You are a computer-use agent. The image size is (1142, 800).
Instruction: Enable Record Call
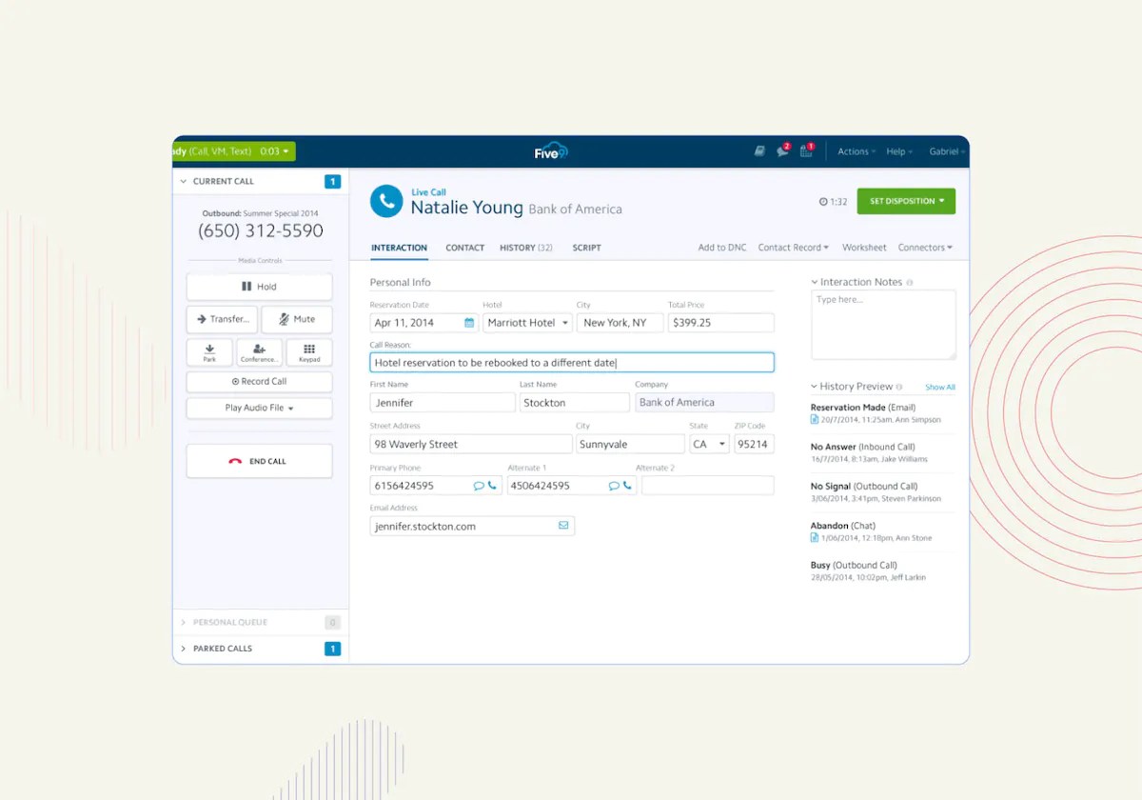[259, 381]
